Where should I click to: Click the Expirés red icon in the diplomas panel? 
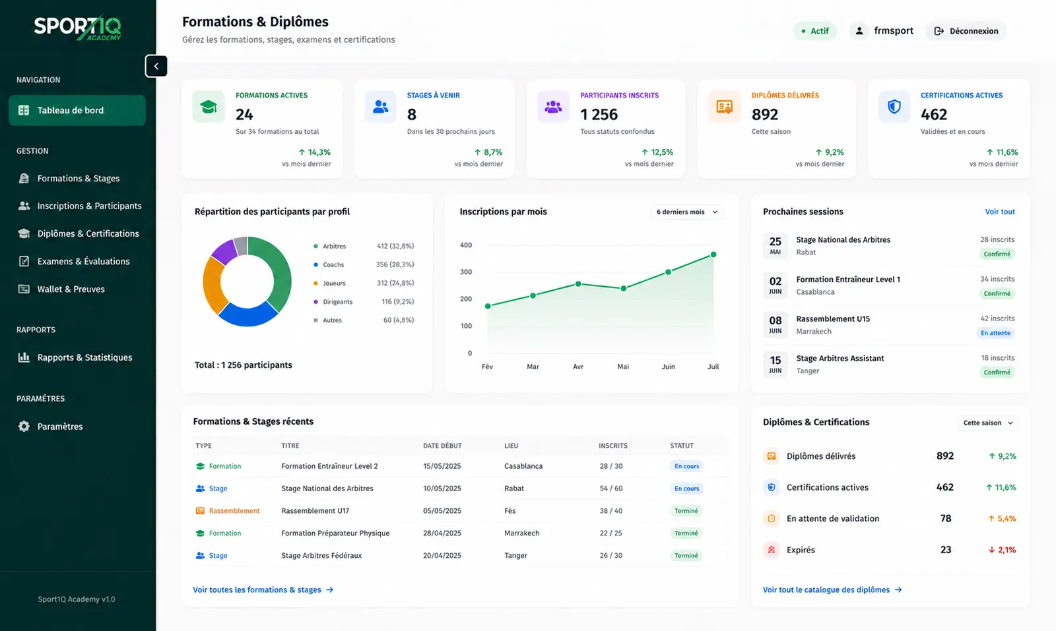click(771, 549)
